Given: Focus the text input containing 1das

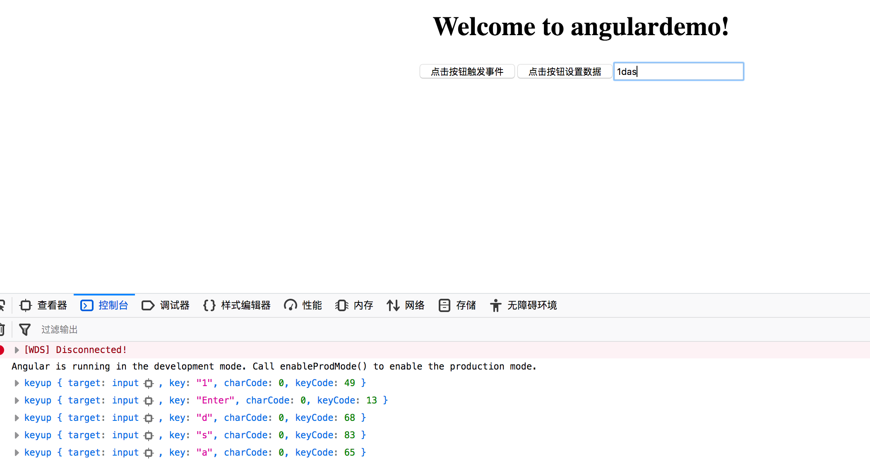Looking at the screenshot, I should coord(678,72).
